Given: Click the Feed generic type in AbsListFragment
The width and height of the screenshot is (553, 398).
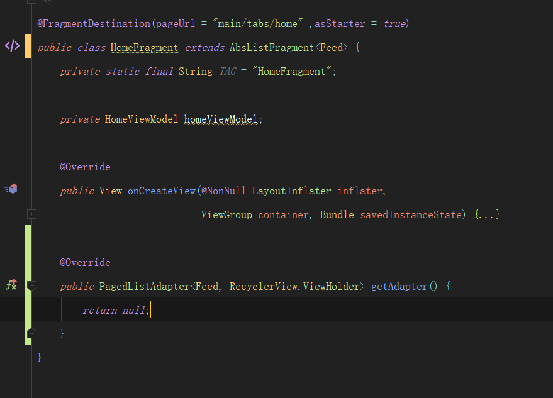Looking at the screenshot, I should 331,48.
